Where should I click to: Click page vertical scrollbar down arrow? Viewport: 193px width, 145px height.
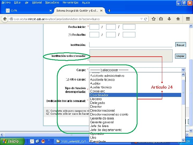point(191,130)
